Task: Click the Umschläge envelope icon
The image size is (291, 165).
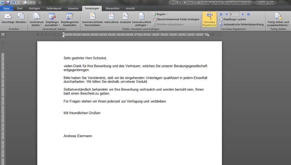Action: [8, 17]
